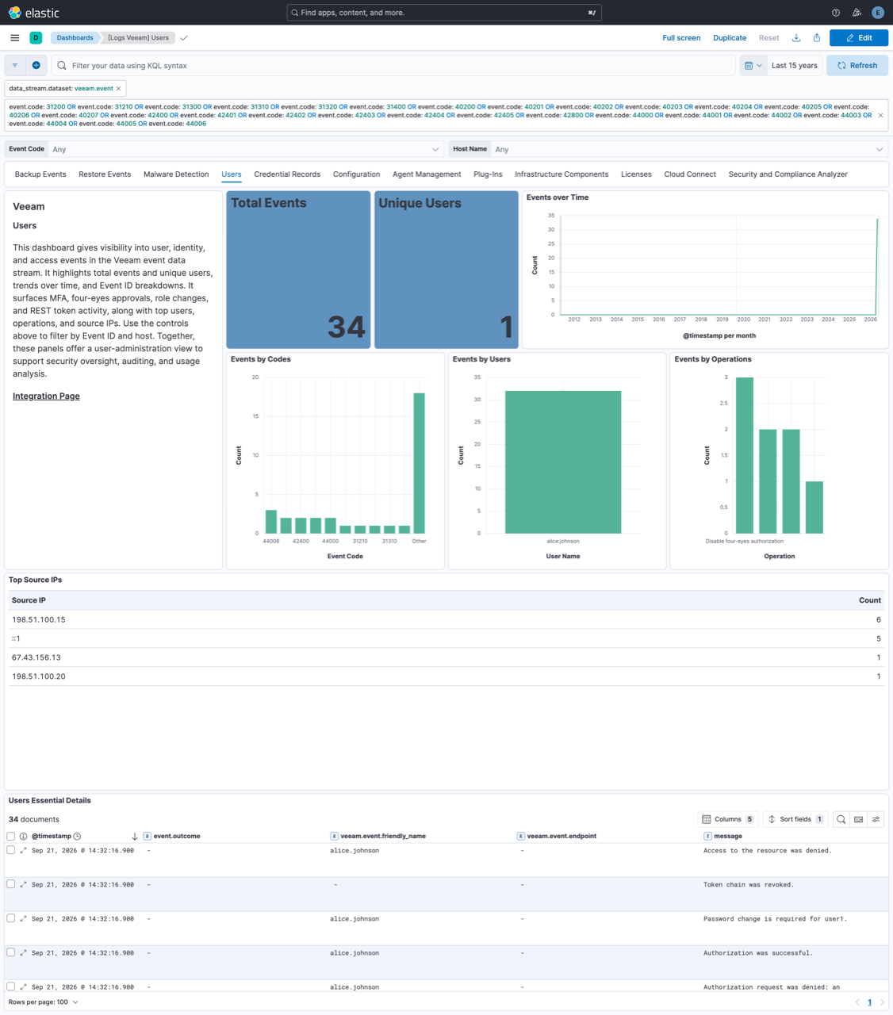The width and height of the screenshot is (893, 1015).
Task: Remove the event.code OR filter pill
Action: coord(880,116)
